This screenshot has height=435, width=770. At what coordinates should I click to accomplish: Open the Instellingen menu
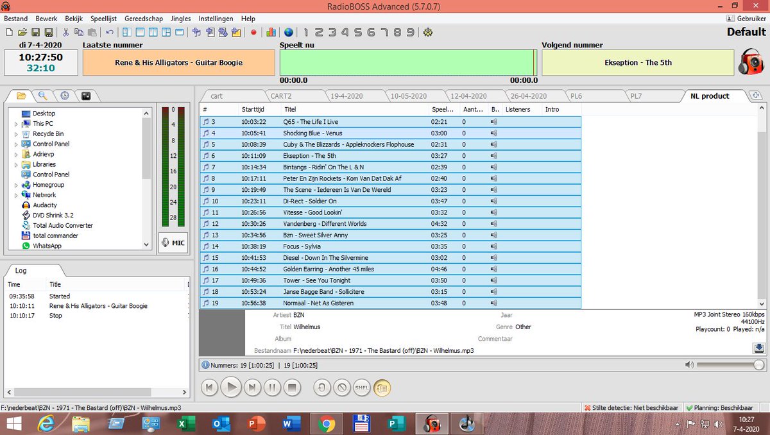[x=216, y=19]
